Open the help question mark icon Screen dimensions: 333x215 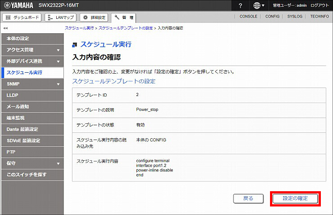pos(240,5)
